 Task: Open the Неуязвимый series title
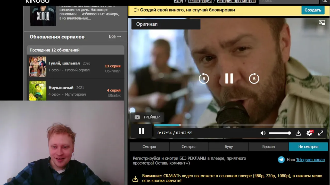[61, 87]
